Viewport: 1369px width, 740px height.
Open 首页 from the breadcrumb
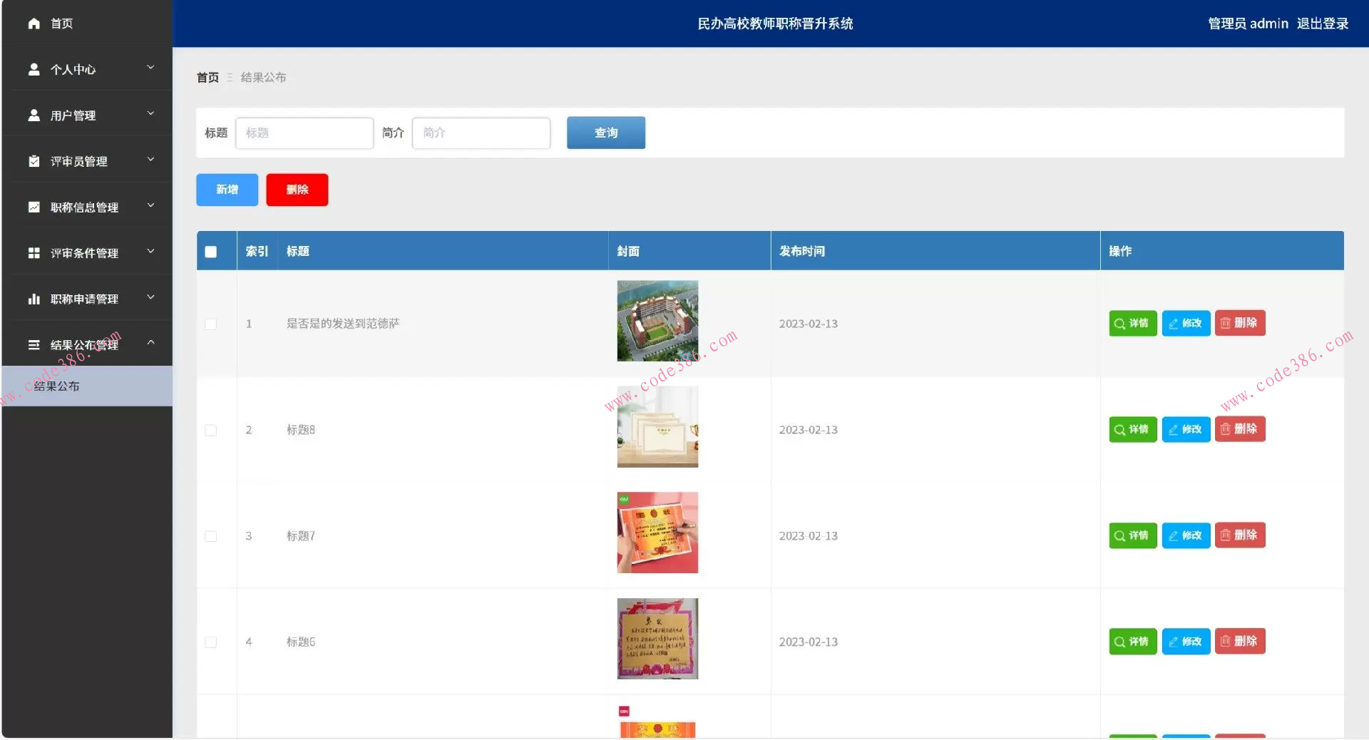coord(207,77)
